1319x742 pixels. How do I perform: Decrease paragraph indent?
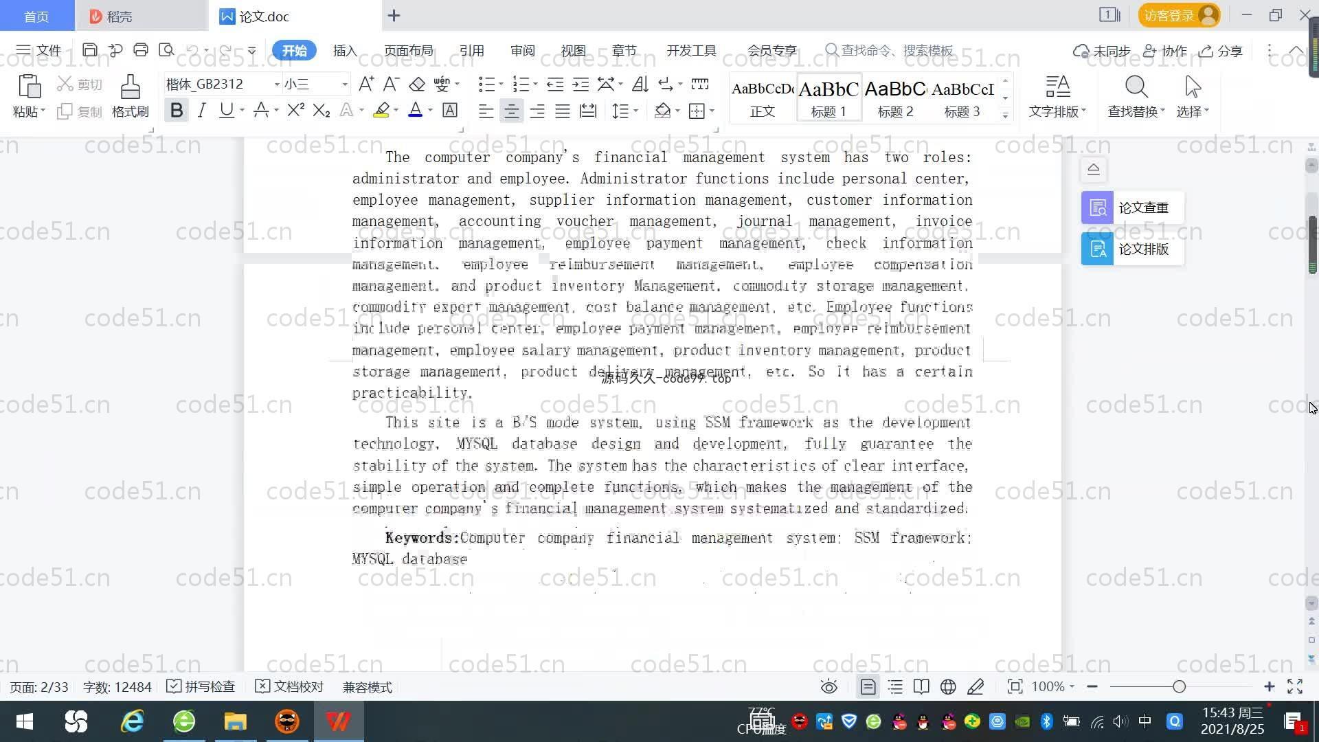coord(554,84)
